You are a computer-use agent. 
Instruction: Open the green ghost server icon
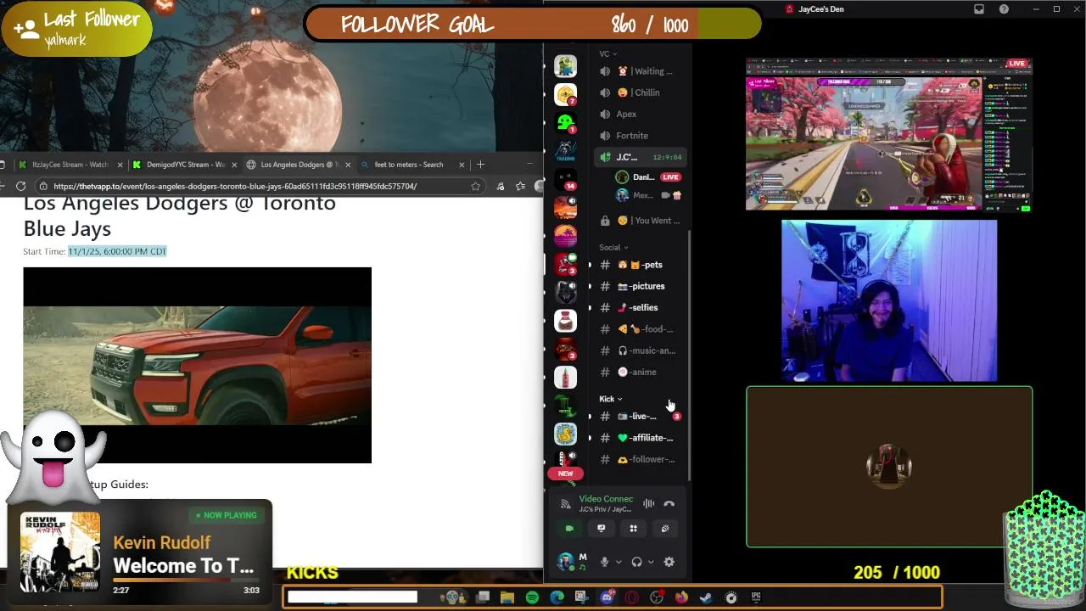click(565, 123)
